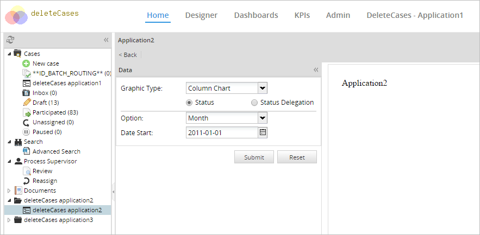Click the Inbox icon in the tree
The image size is (480, 235).
click(26, 93)
